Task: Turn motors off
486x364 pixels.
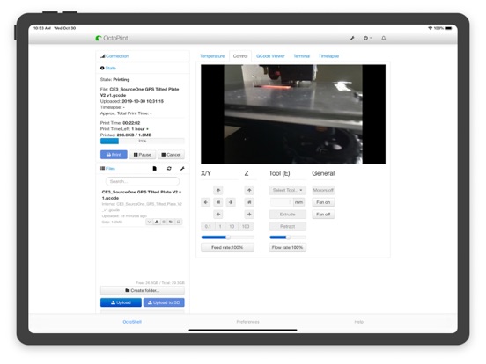Action: (323, 190)
